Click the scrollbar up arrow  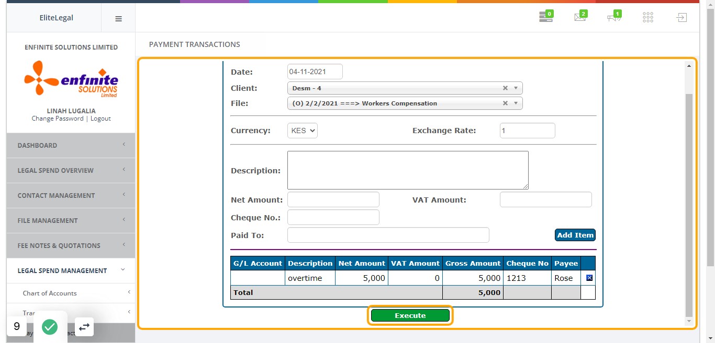tap(689, 66)
